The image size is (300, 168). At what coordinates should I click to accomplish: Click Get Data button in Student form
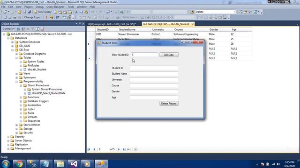[169, 55]
